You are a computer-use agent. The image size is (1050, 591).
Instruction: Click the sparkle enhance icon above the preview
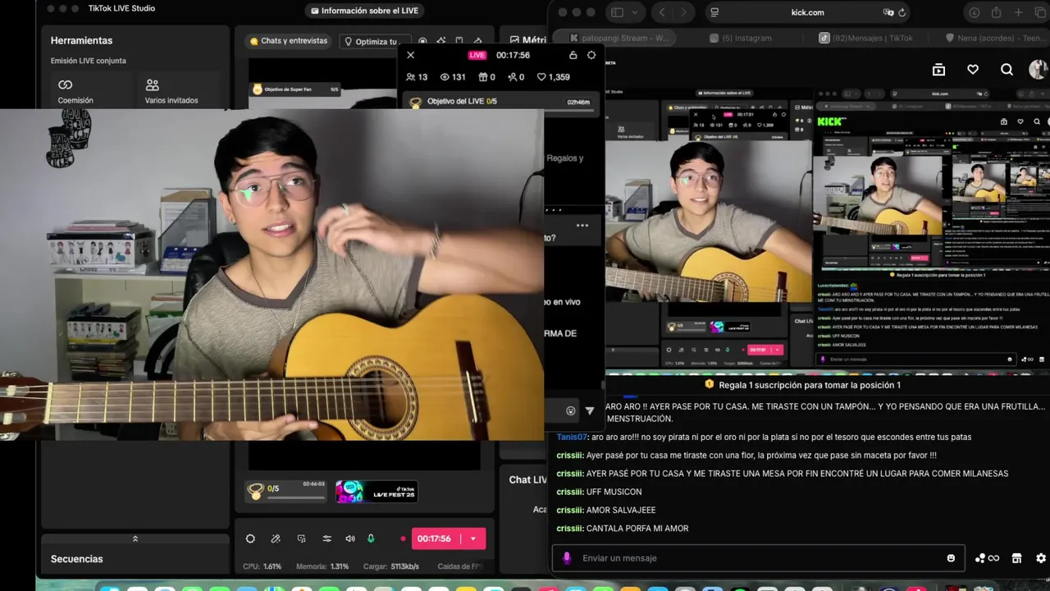coord(441,41)
